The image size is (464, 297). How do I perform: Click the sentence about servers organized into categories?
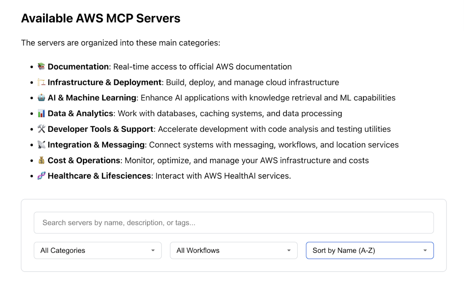(x=121, y=43)
